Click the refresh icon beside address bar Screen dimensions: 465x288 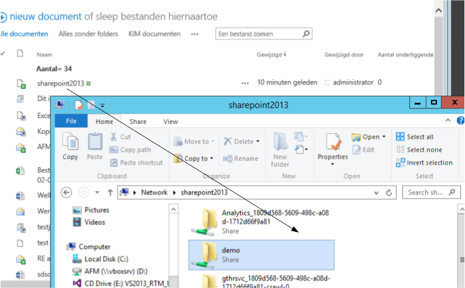[391, 192]
